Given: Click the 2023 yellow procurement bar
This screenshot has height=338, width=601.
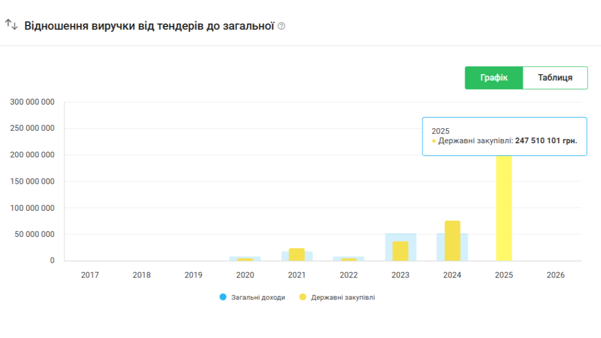Looking at the screenshot, I should pos(400,251).
